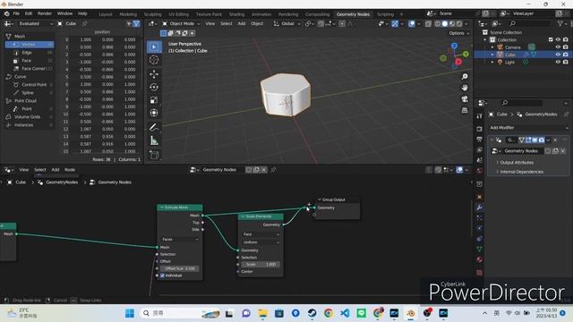Open the Render menu

click(x=45, y=14)
